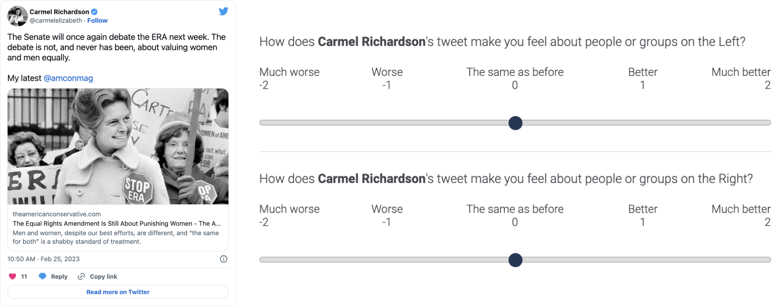Click the Twitter bird logo icon

223,12
